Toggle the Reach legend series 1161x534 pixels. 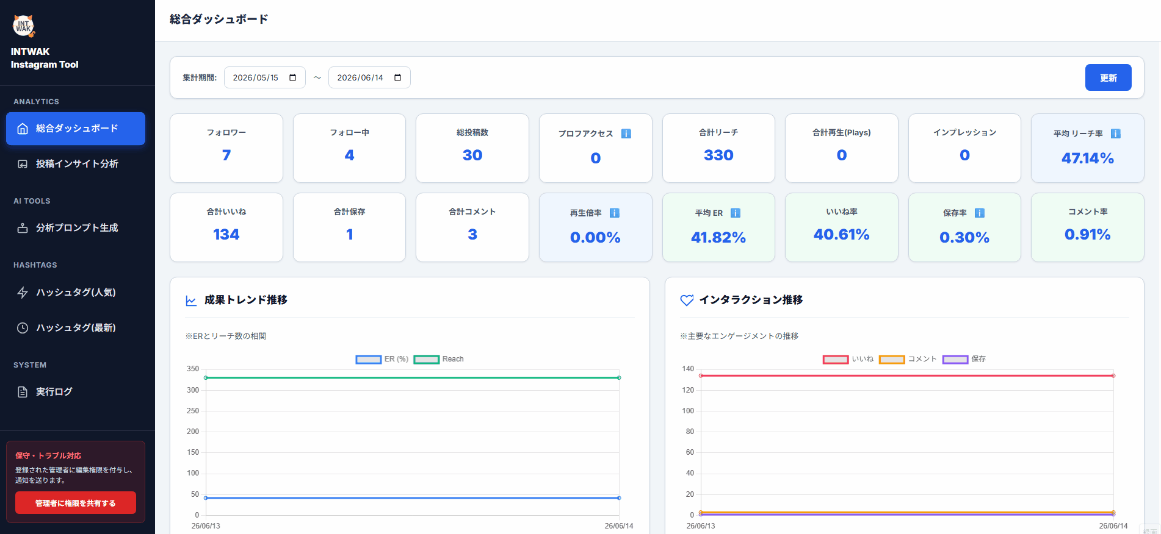(439, 359)
